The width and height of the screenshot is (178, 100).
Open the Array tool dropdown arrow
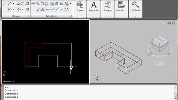click(71, 4)
